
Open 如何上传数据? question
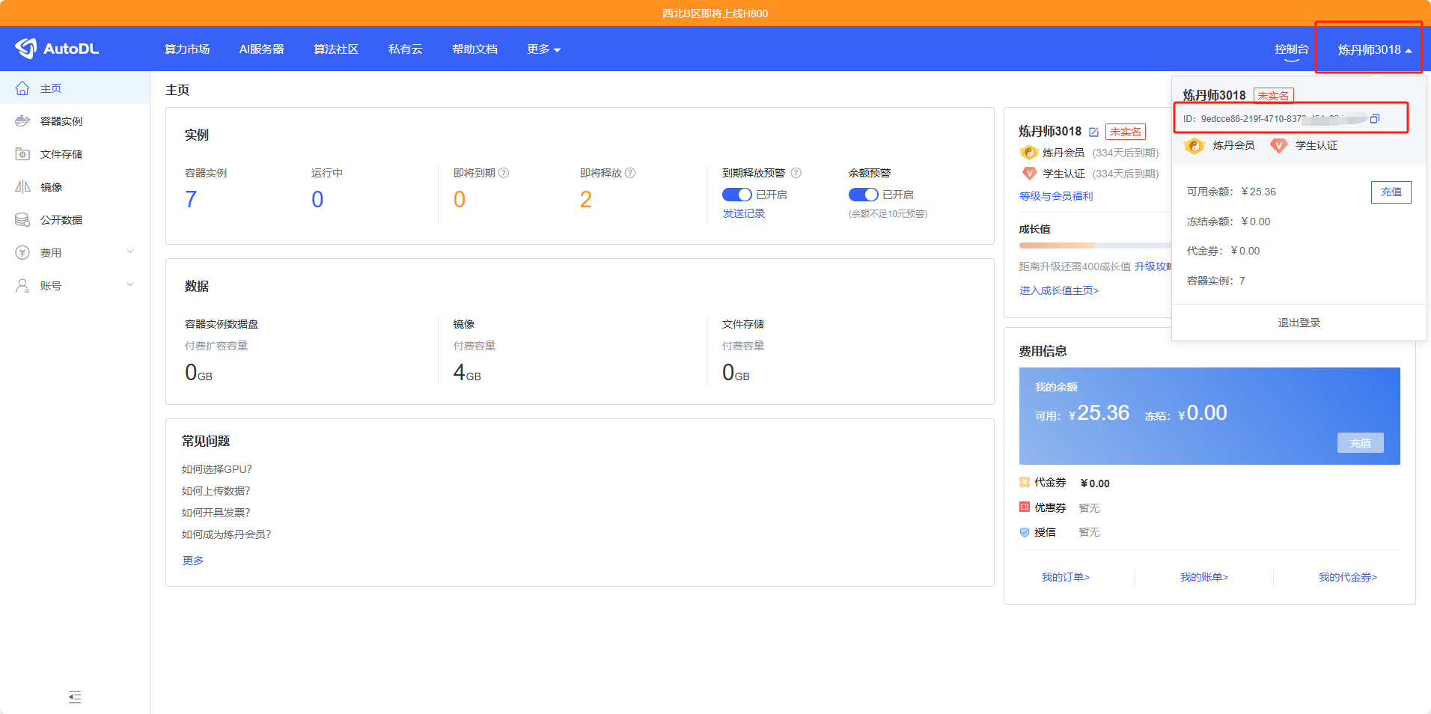[x=216, y=491]
